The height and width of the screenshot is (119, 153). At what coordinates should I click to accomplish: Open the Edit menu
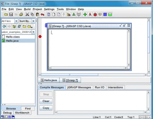(x=11, y=9)
